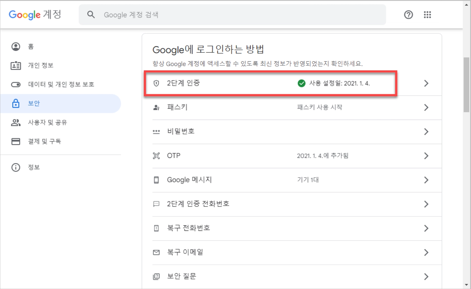
Task: Click the 복구 이메일 envelope icon
Action: (156, 252)
